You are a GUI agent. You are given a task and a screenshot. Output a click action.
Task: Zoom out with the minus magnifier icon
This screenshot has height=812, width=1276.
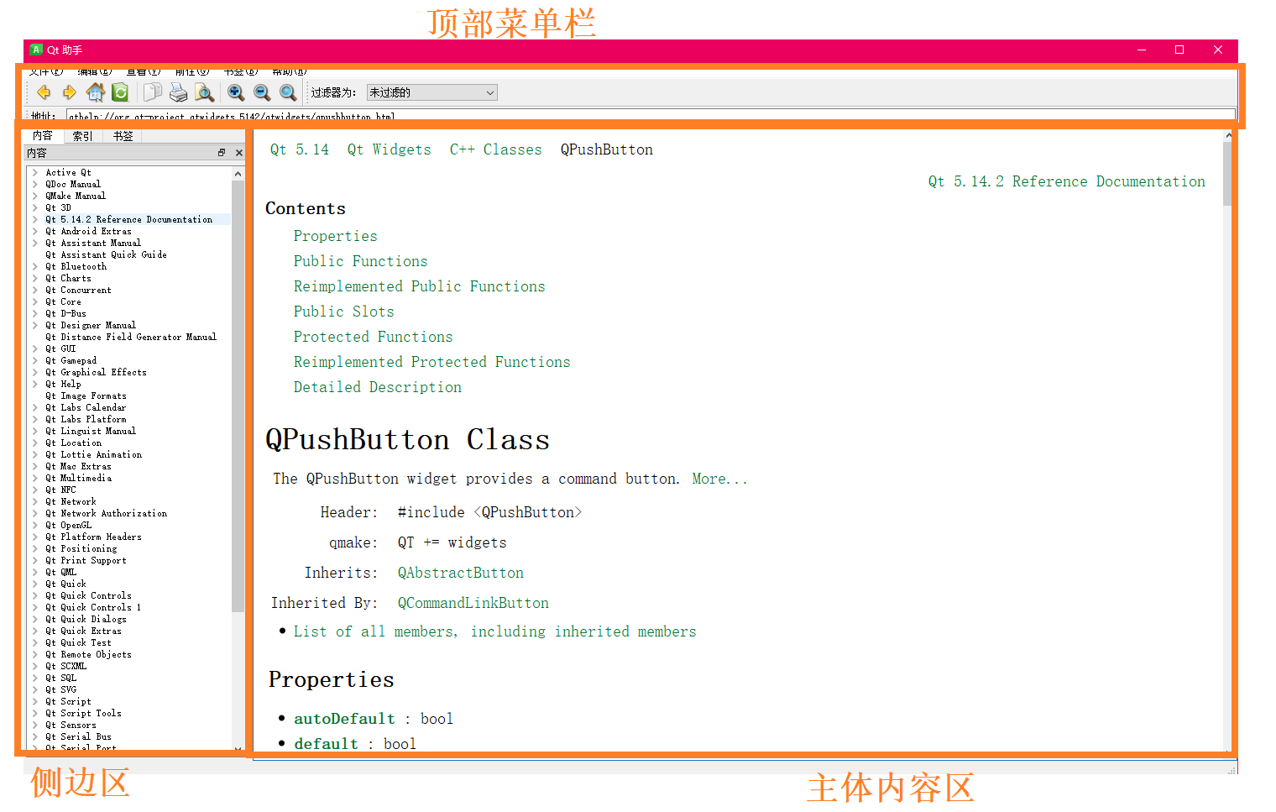coord(262,92)
